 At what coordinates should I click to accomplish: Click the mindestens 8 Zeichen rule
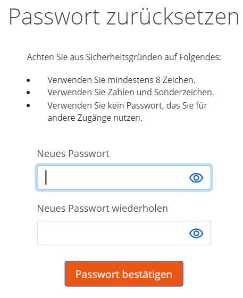click(x=121, y=80)
